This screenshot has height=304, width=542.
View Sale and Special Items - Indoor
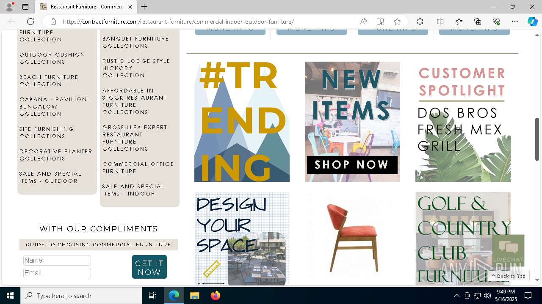click(x=133, y=190)
